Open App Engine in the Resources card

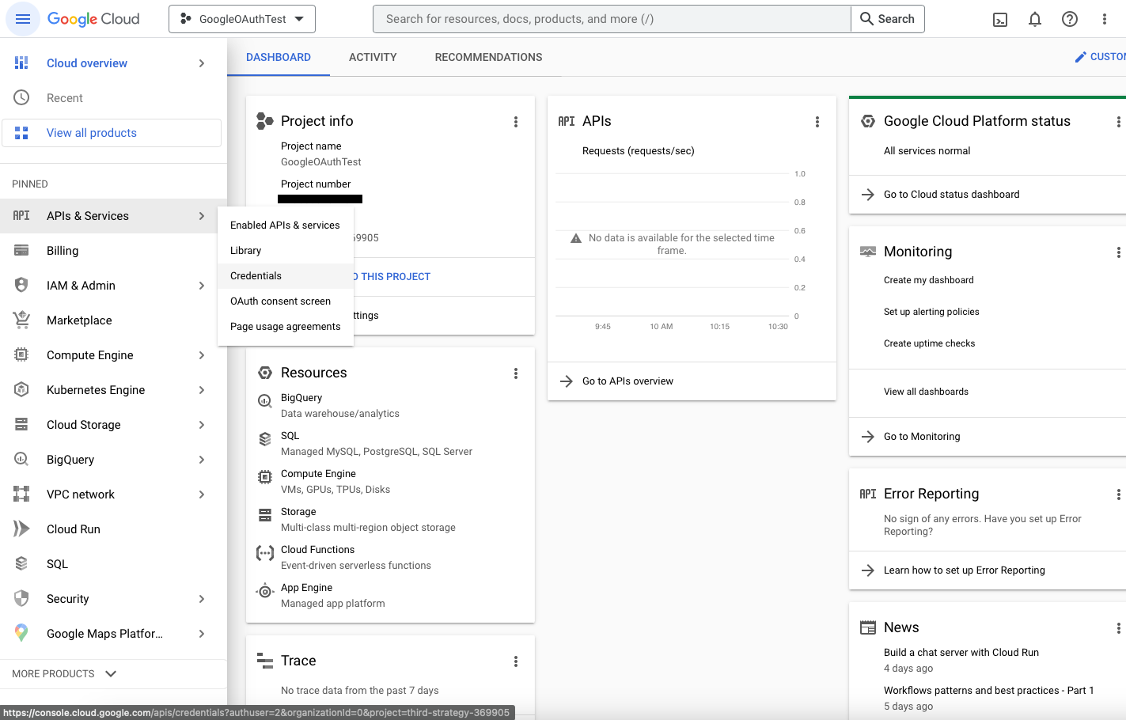tap(306, 588)
